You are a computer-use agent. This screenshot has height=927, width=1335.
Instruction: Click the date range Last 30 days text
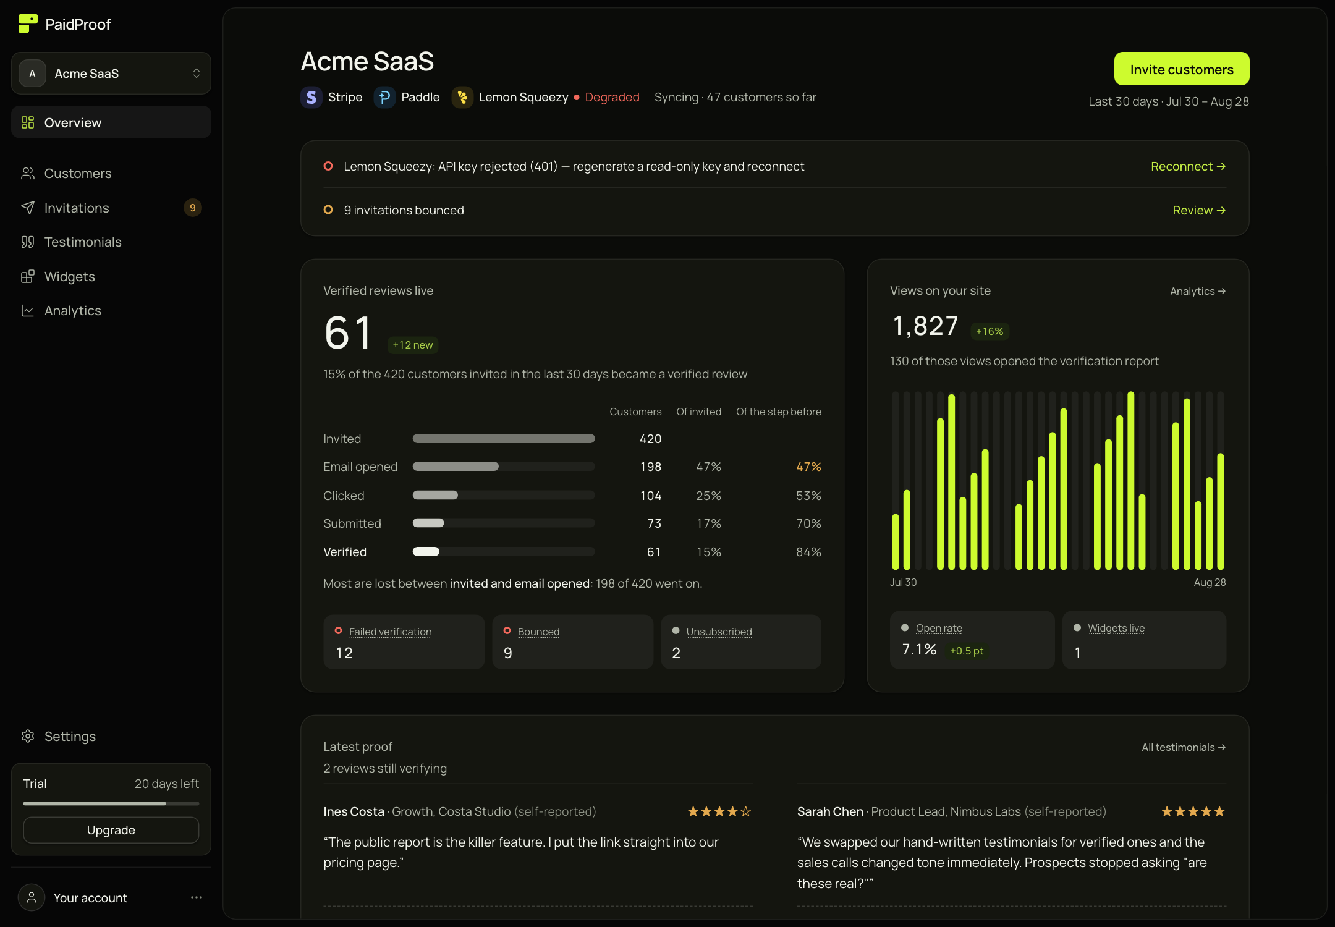tap(1169, 101)
